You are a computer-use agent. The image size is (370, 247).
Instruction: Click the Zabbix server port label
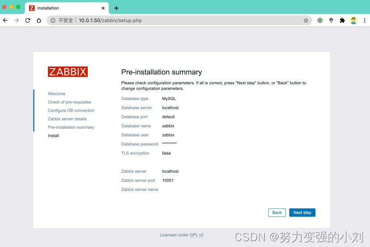coord(138,180)
